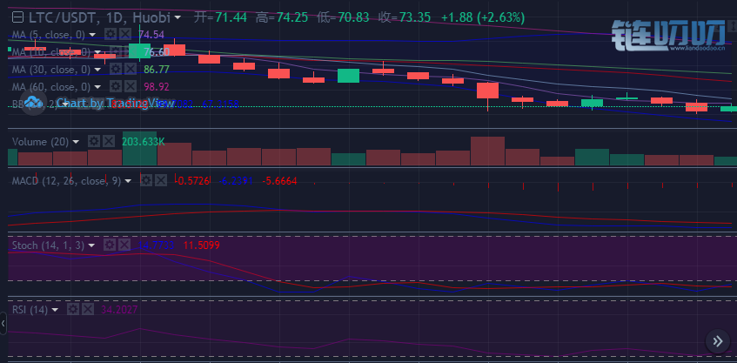Remove MA (60, close, 0) with its X icon
The image size is (737, 363).
(131, 86)
